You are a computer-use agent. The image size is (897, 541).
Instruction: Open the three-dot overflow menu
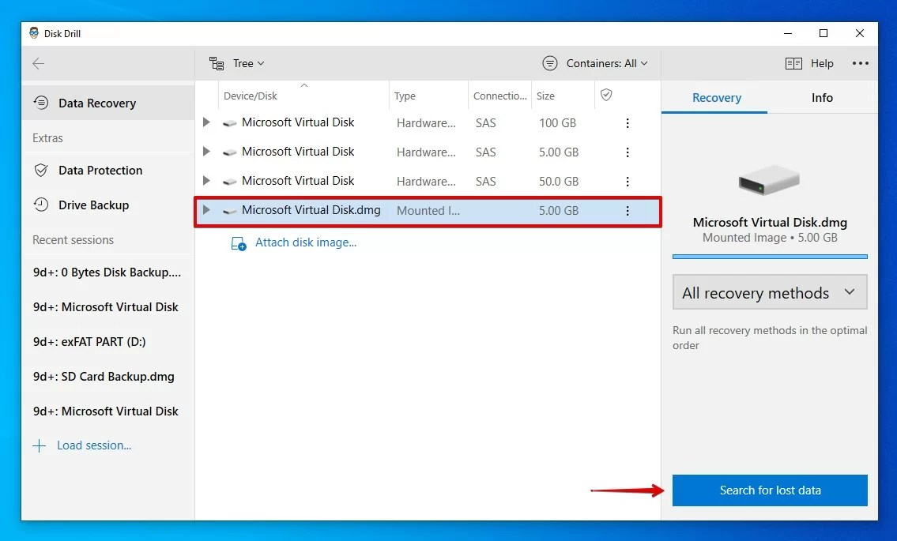pyautogui.click(x=861, y=62)
